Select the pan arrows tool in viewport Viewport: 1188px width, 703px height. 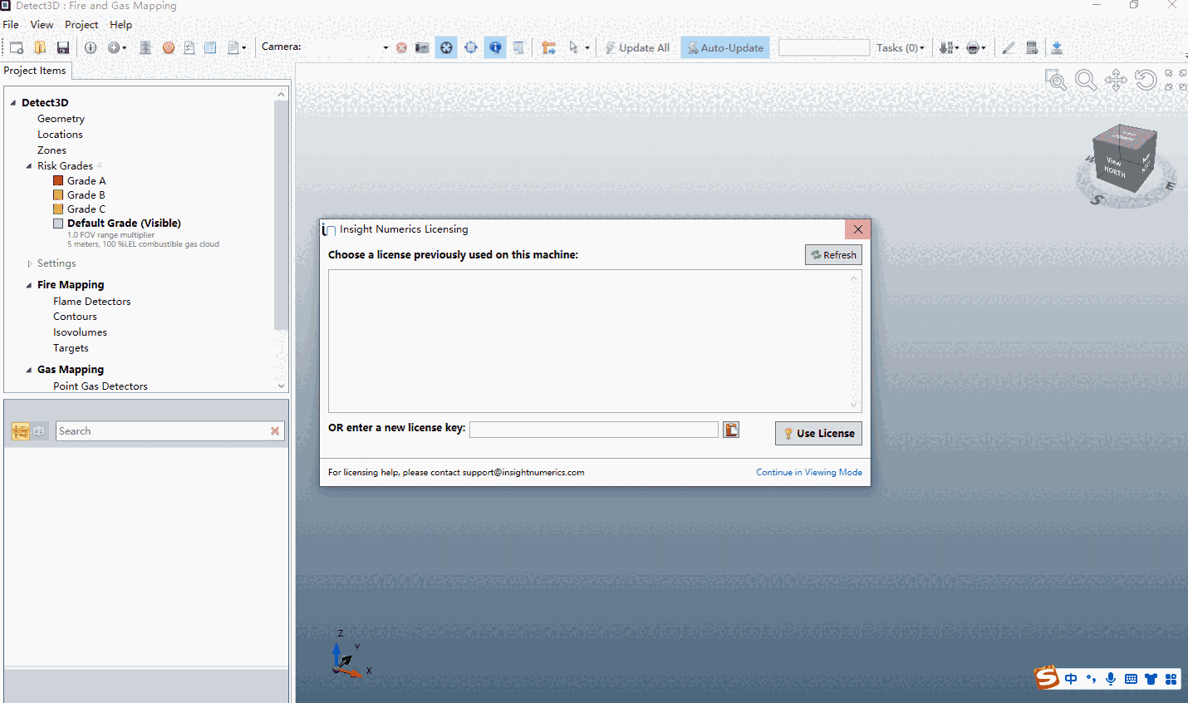point(1116,80)
